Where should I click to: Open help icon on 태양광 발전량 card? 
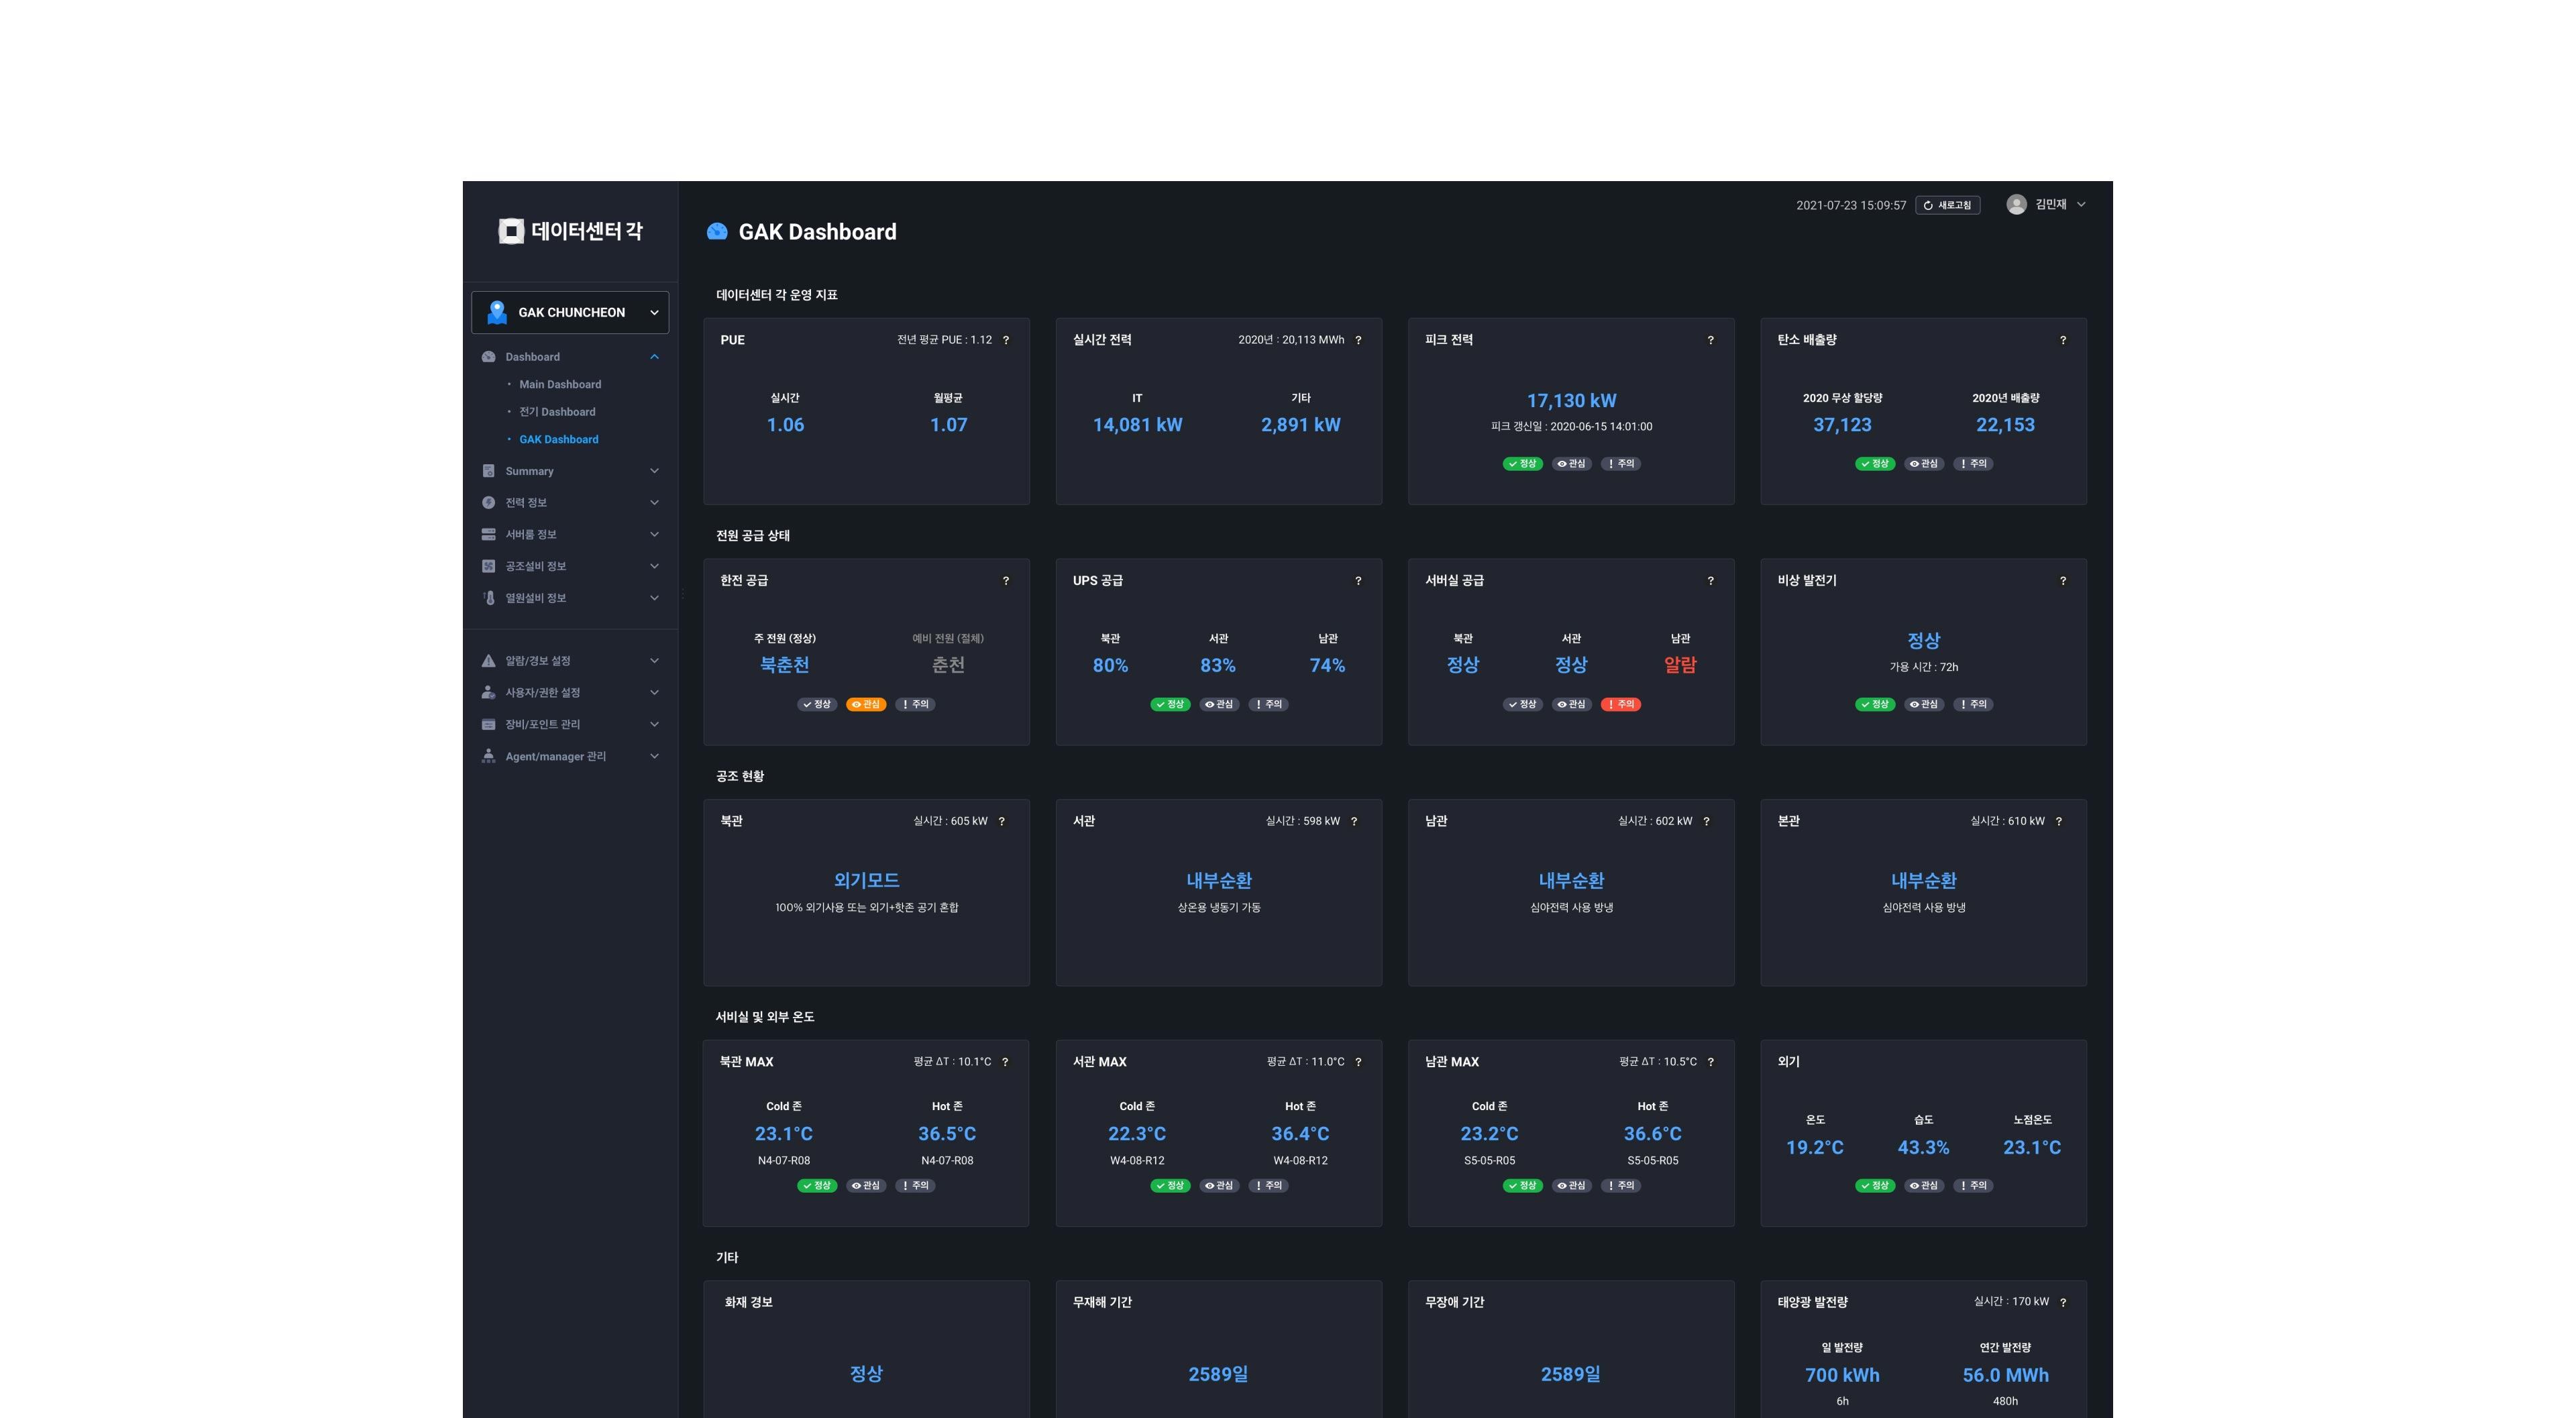[2063, 1302]
